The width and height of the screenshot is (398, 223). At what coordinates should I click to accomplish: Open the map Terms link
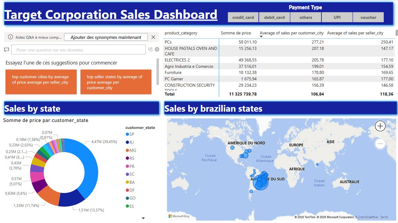(384, 217)
